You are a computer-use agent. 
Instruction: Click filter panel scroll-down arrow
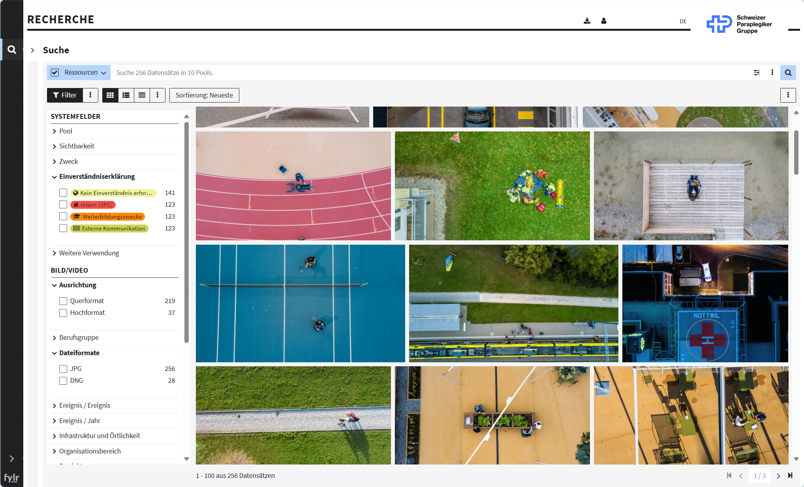click(186, 459)
